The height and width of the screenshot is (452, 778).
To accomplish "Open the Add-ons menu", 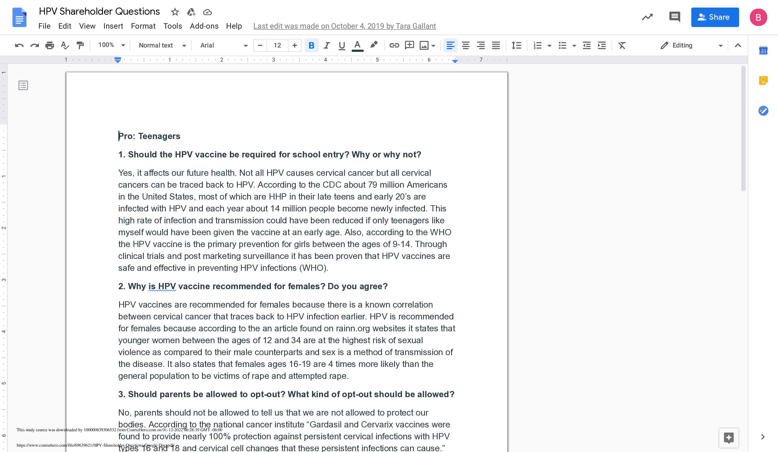I will tap(204, 26).
